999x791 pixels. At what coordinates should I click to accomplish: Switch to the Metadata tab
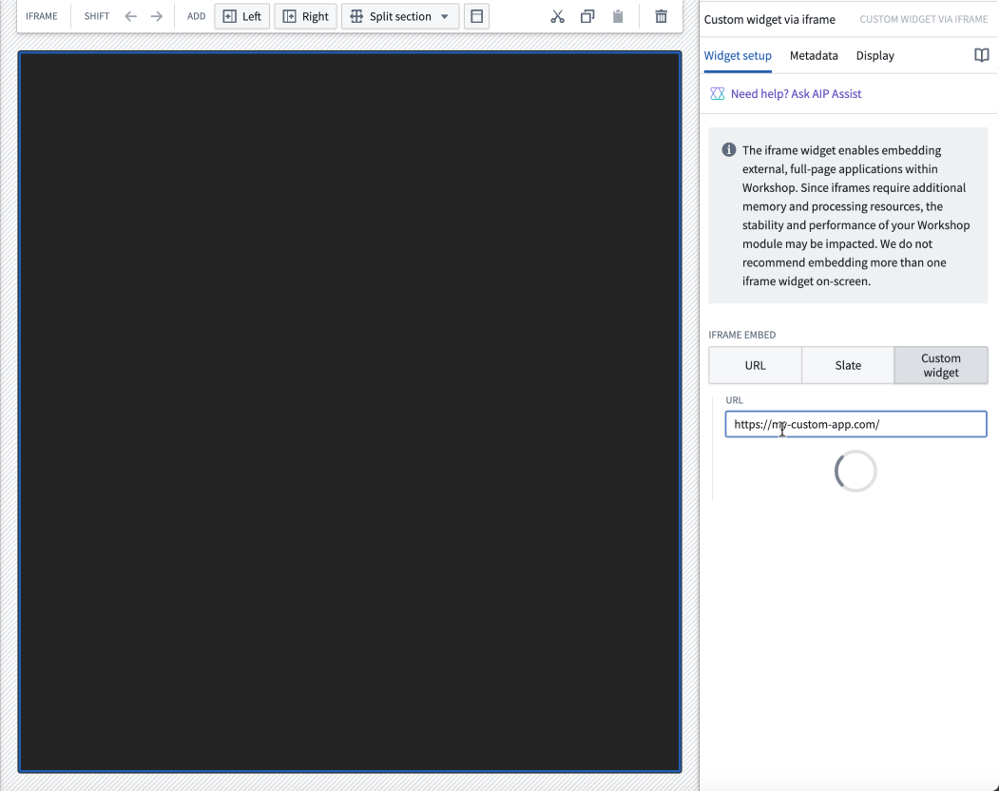[814, 55]
